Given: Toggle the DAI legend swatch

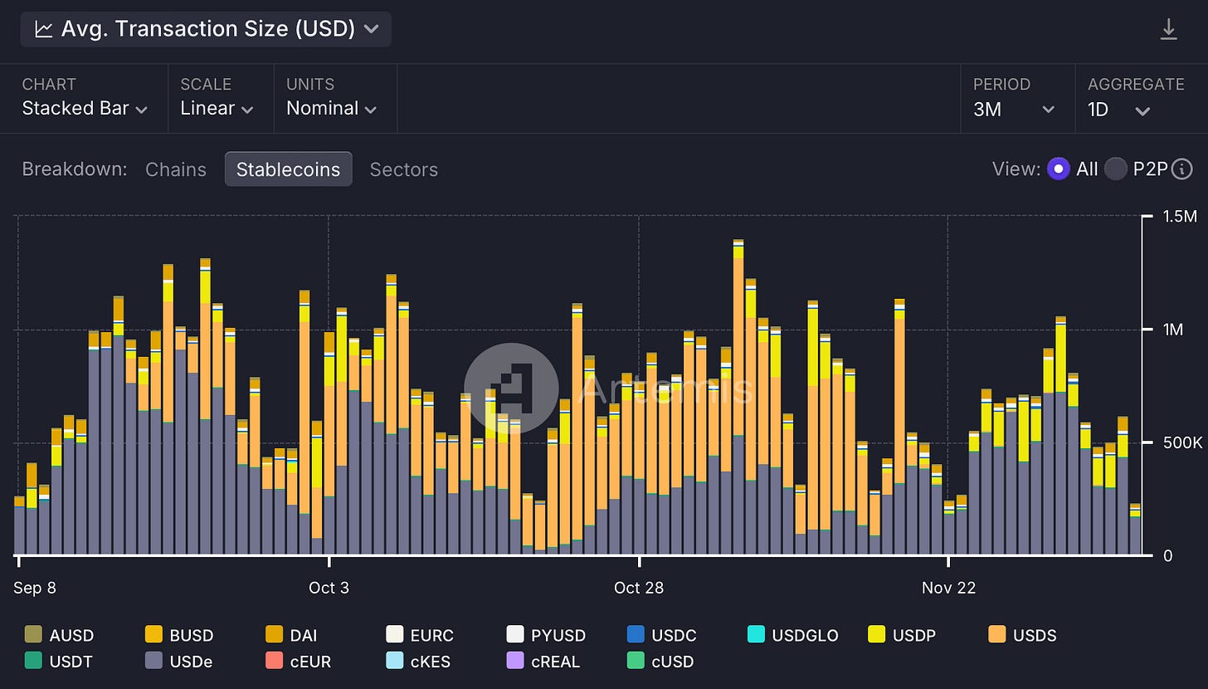Looking at the screenshot, I should [x=275, y=635].
